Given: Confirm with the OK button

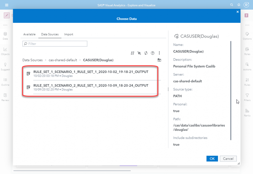Looking at the screenshot, I should (212, 159).
